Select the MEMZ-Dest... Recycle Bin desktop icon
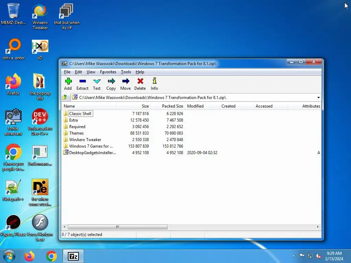The width and height of the screenshot is (351, 263). 13,14
